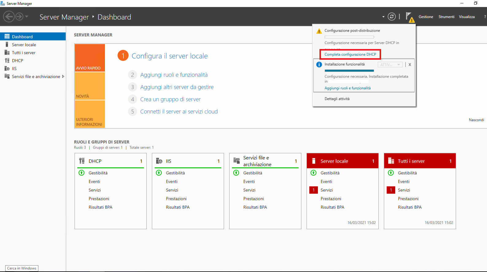Open Risultati BPA in the IIS tile

click(x=178, y=207)
